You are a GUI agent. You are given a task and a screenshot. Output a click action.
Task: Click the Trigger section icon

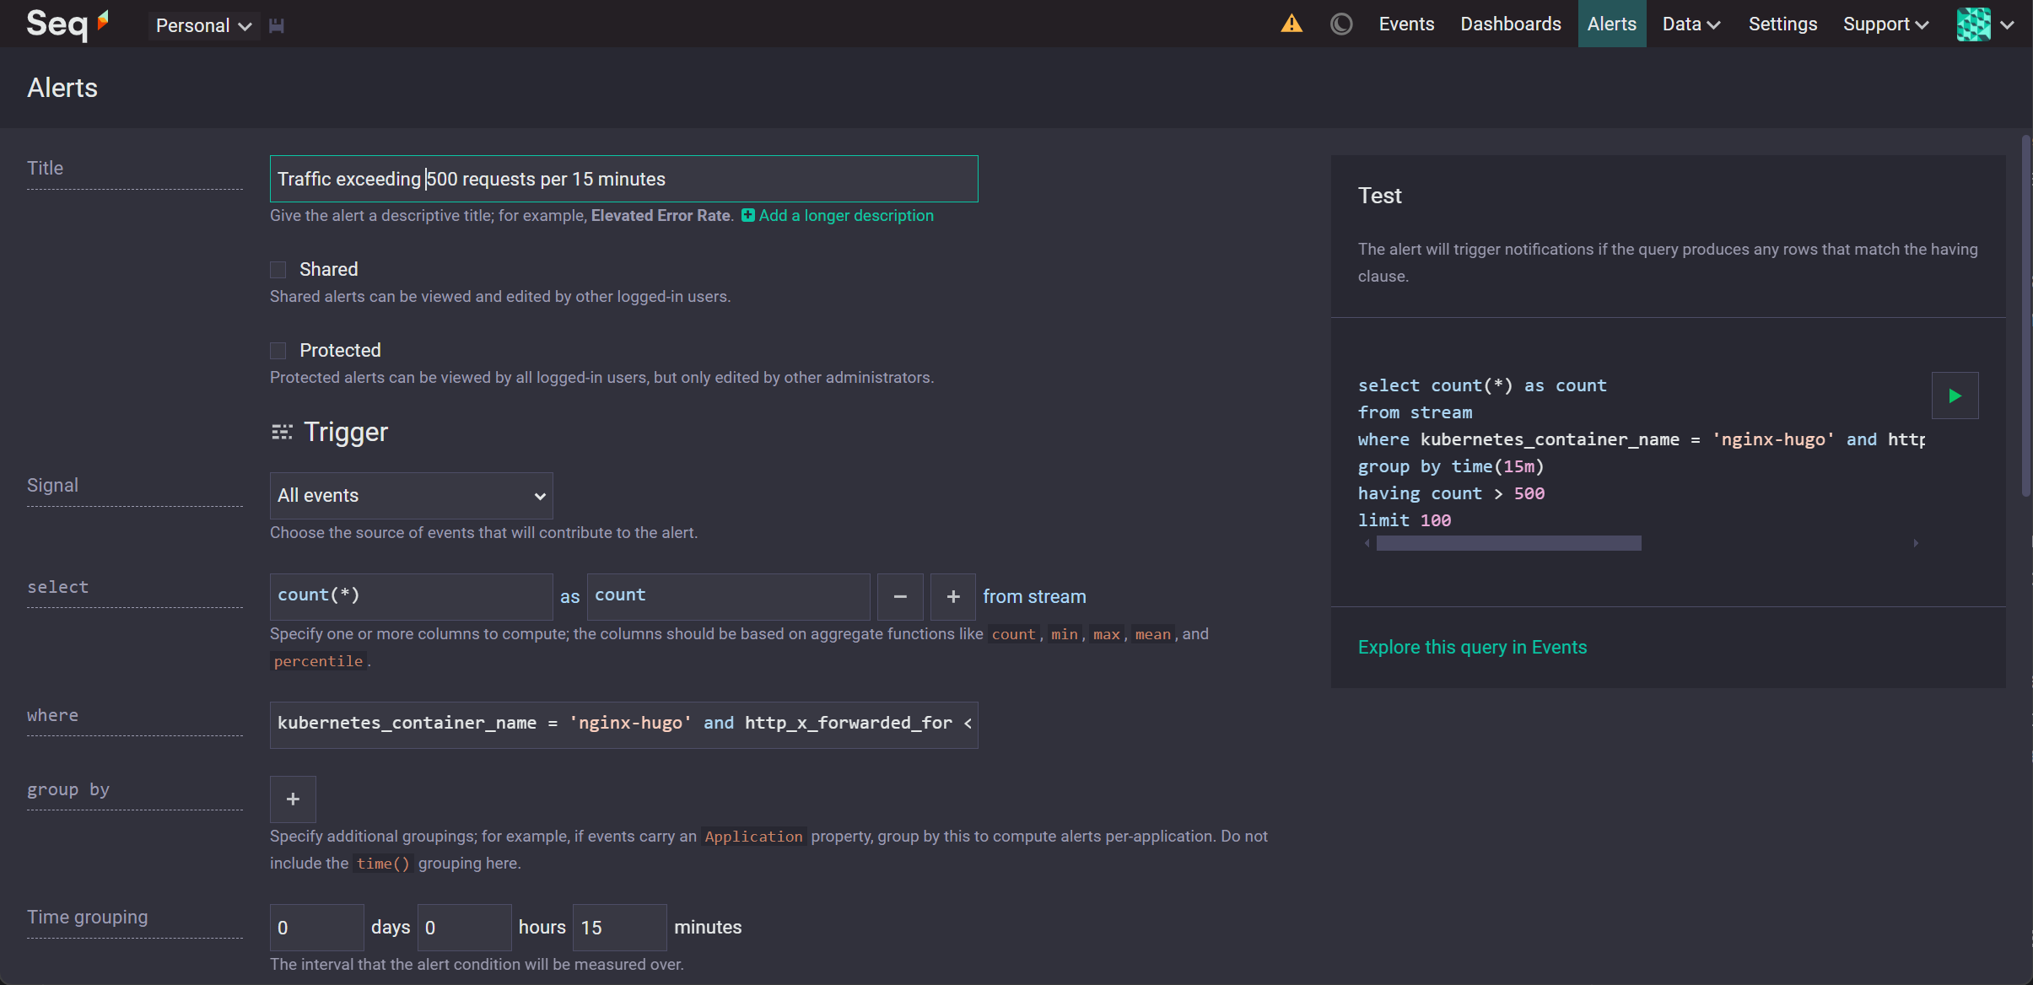tap(282, 433)
